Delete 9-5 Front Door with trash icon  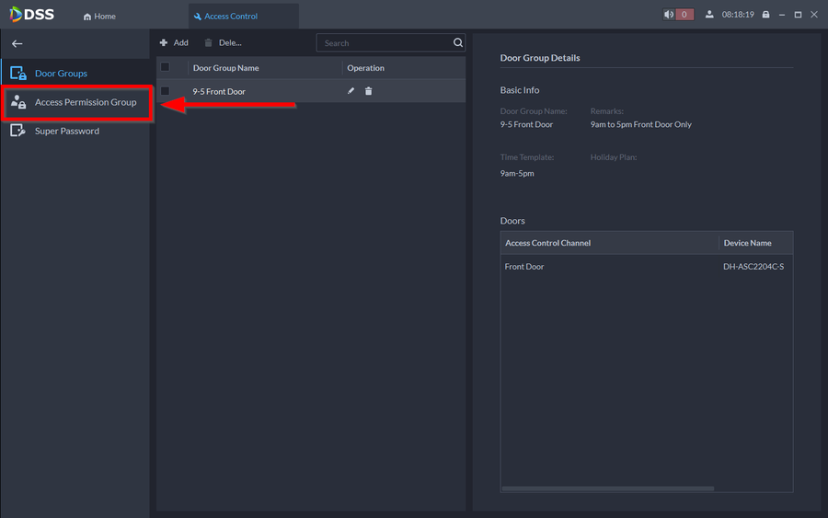tap(368, 91)
